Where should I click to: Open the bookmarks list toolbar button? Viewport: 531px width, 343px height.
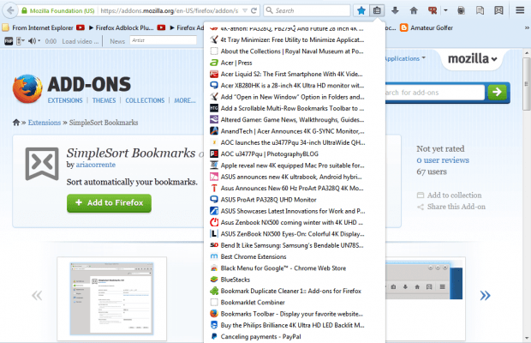377,10
